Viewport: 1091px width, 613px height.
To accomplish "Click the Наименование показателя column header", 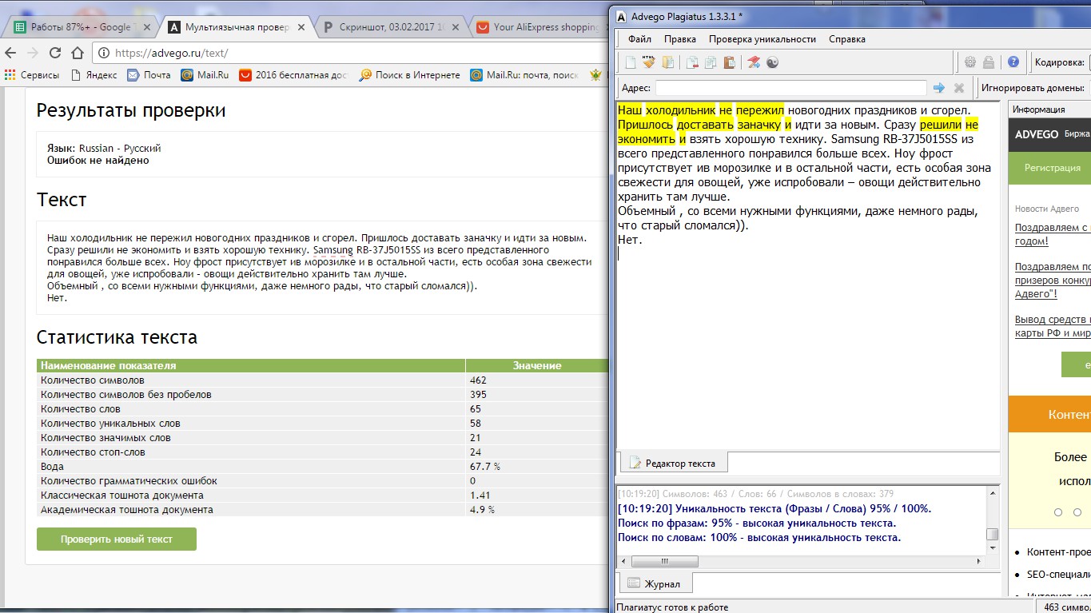I will point(251,365).
